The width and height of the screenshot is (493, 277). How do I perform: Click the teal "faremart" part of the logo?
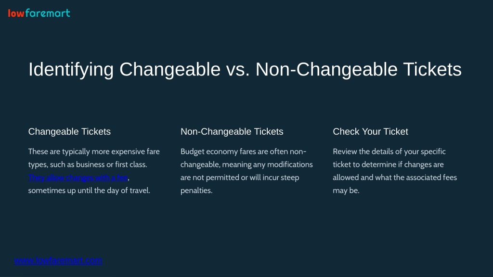48,13
